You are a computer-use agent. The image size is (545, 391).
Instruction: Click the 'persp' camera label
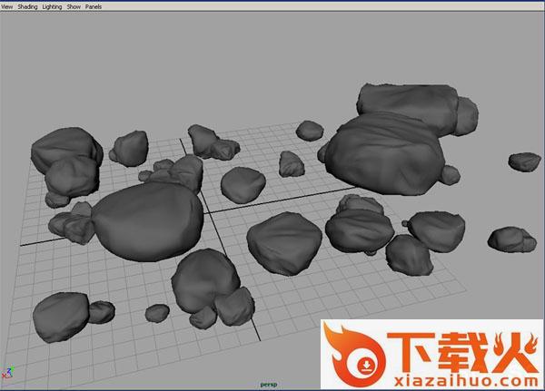[x=269, y=385]
